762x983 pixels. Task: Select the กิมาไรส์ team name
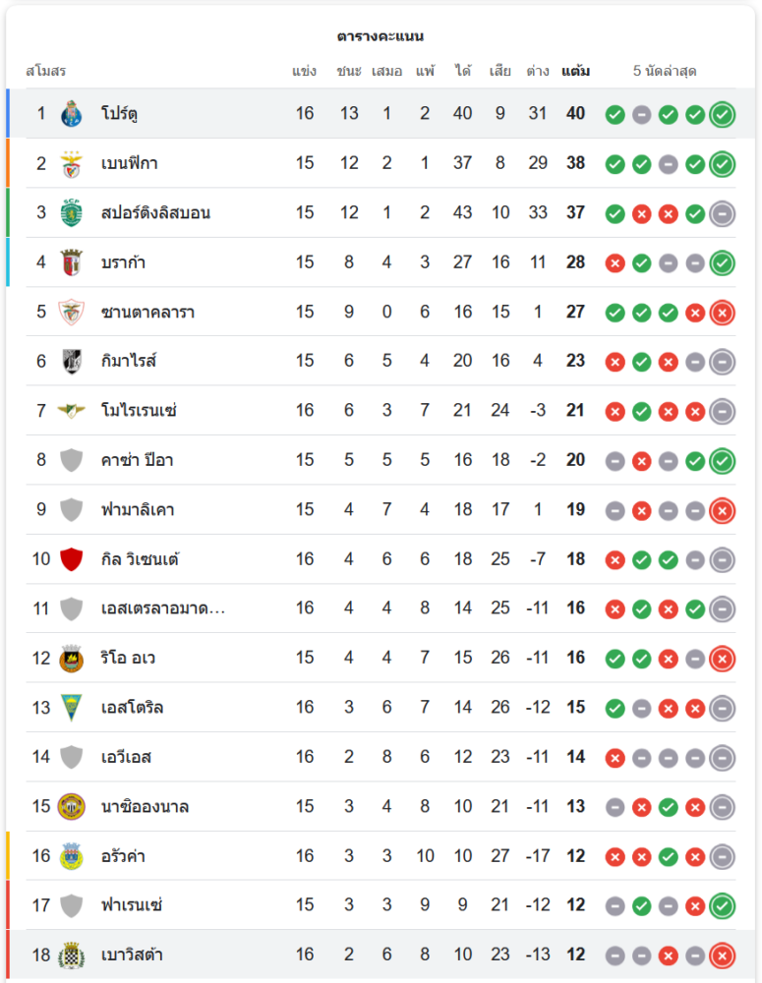(x=129, y=361)
